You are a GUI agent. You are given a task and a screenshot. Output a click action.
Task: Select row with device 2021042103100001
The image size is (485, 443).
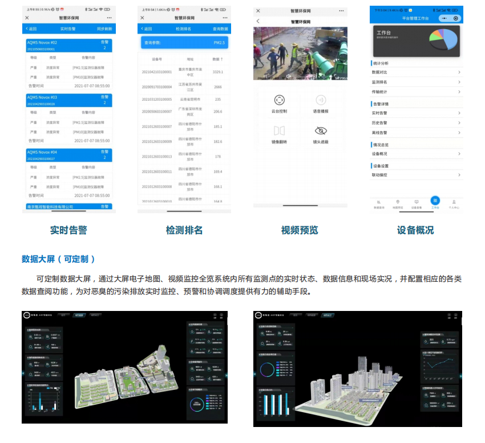pos(184,72)
